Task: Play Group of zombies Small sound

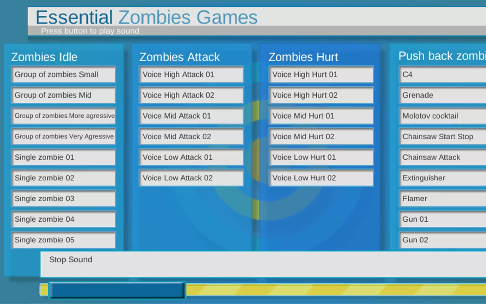Action: click(63, 74)
